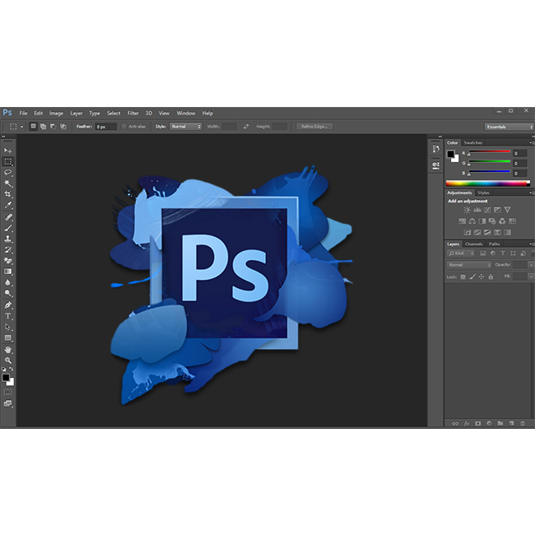Select the Zoom tool in toolbar
The image size is (535, 535).
click(8, 361)
